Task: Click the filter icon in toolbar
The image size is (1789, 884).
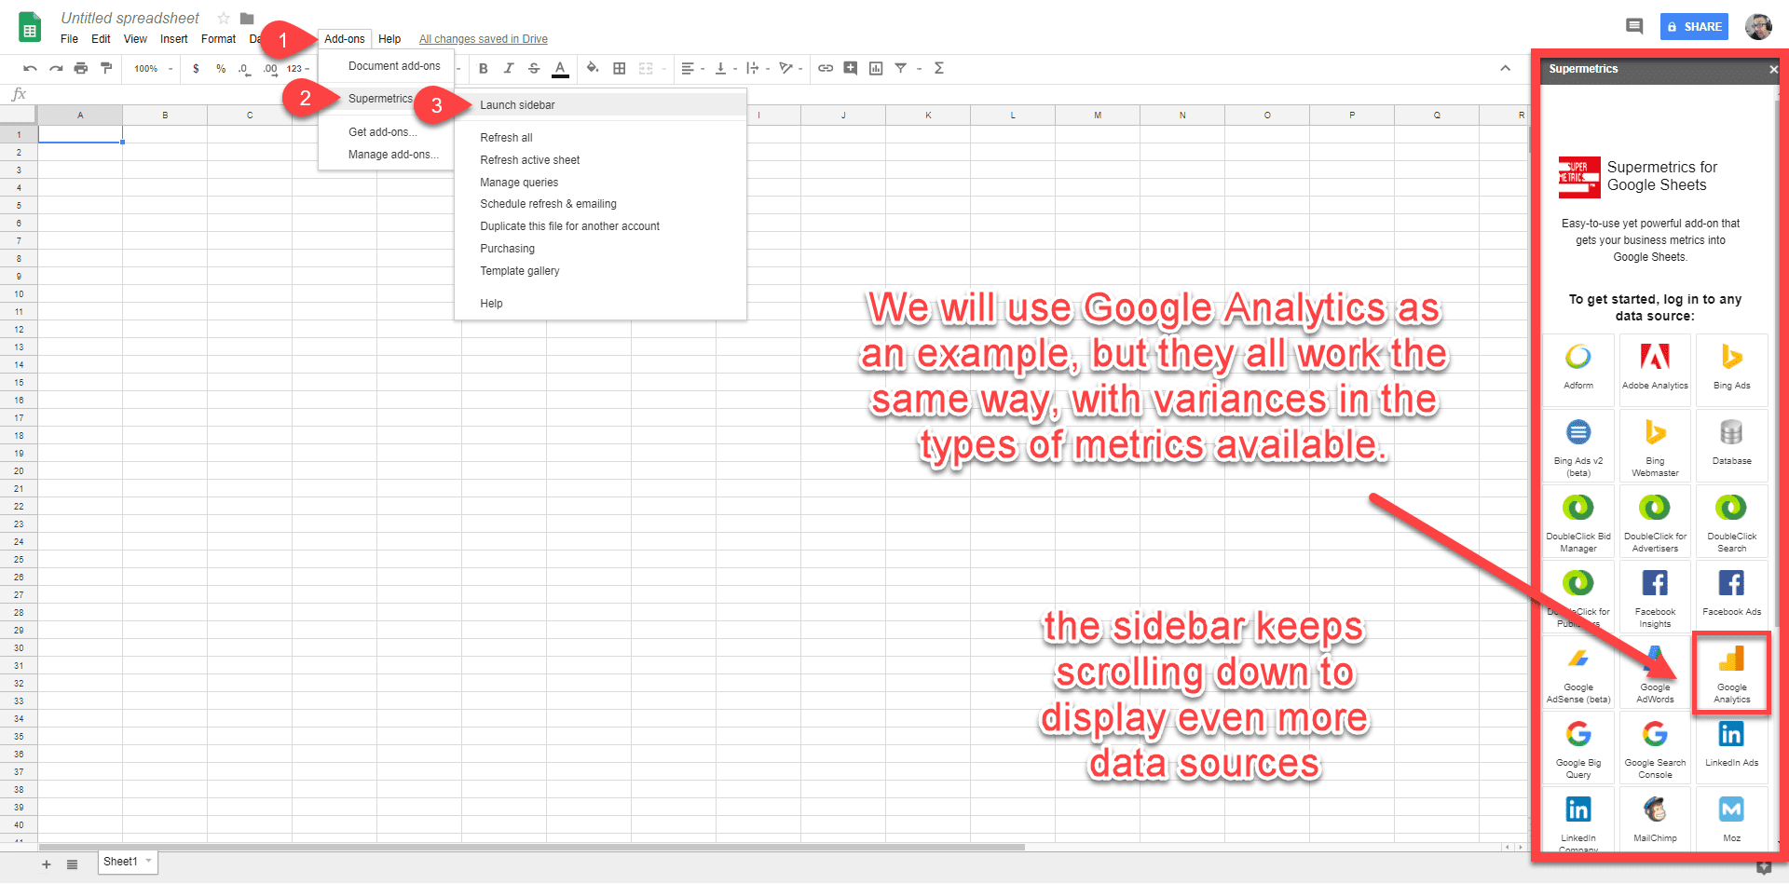Action: (x=901, y=68)
